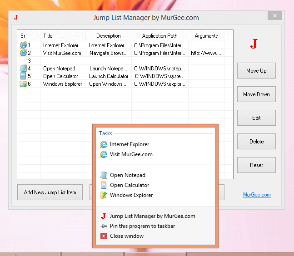
Task: Click the Move Down button
Action: point(256,94)
